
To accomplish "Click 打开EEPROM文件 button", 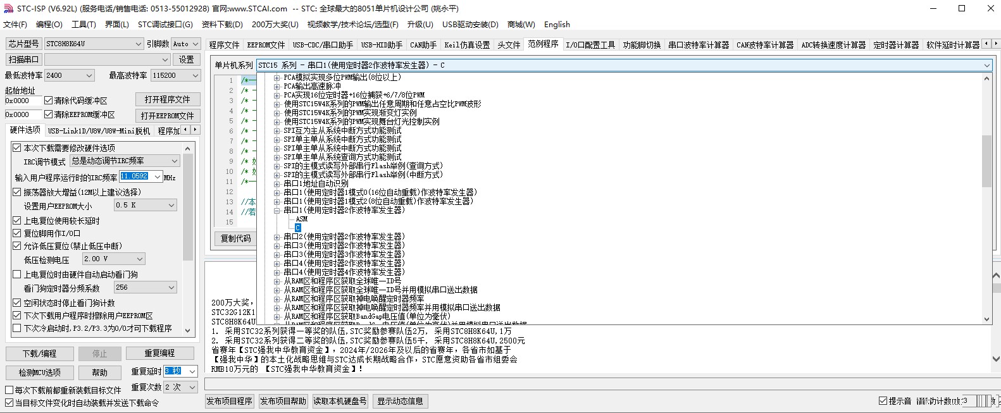I will pos(168,116).
